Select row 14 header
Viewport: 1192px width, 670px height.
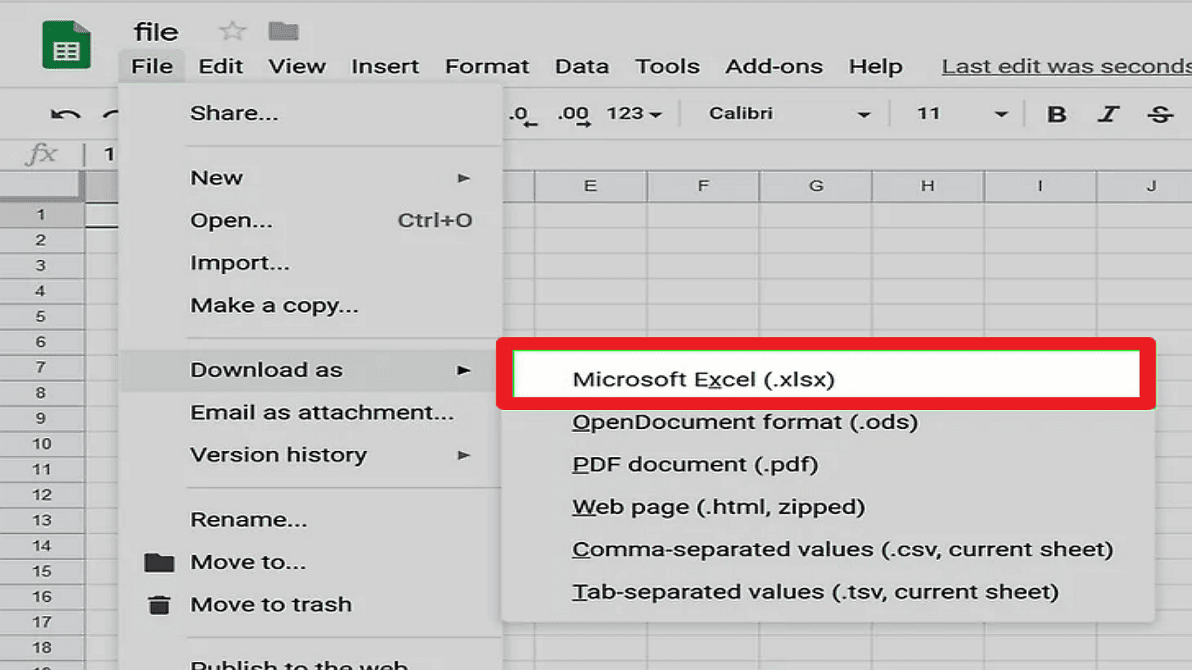[x=41, y=546]
